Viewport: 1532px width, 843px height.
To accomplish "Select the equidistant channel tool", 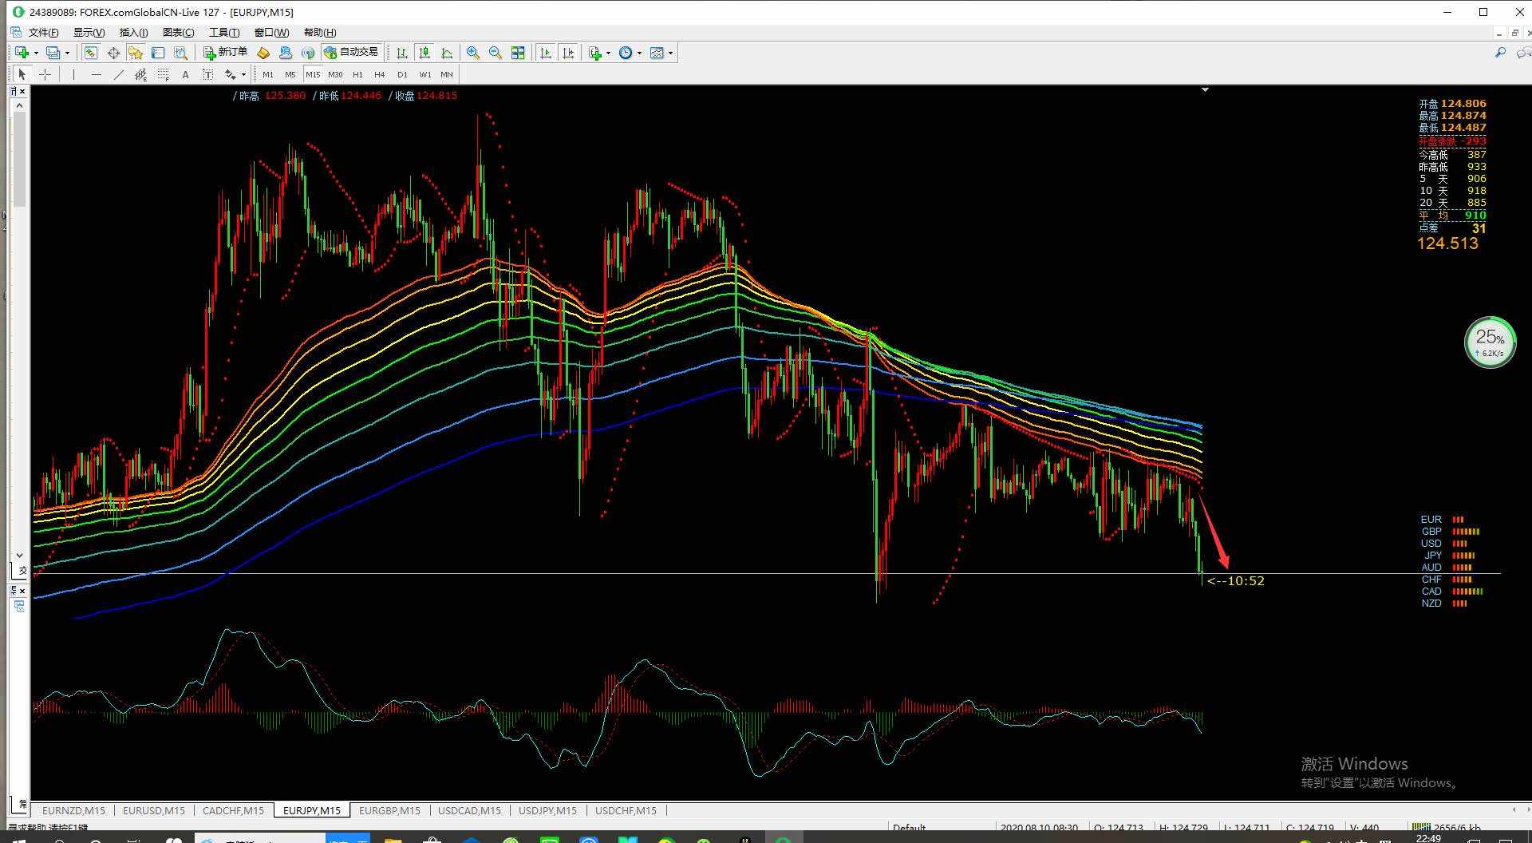I will (x=140, y=74).
